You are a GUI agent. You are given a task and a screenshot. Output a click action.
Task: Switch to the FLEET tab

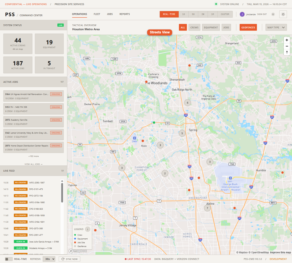pos(97,14)
